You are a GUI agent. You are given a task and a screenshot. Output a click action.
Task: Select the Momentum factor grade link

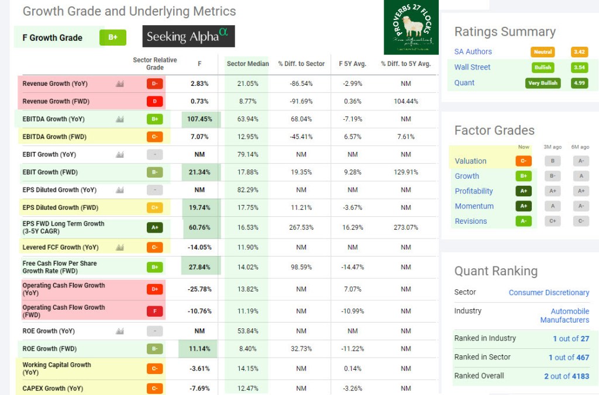(474, 206)
